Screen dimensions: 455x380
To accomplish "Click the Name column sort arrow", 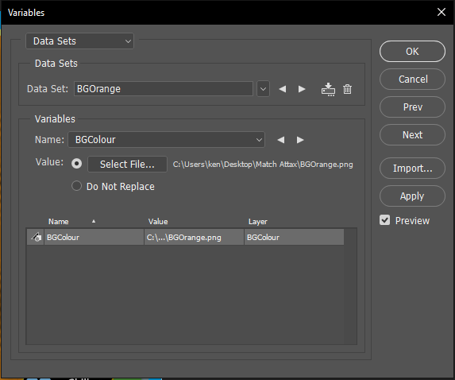I will [94, 221].
